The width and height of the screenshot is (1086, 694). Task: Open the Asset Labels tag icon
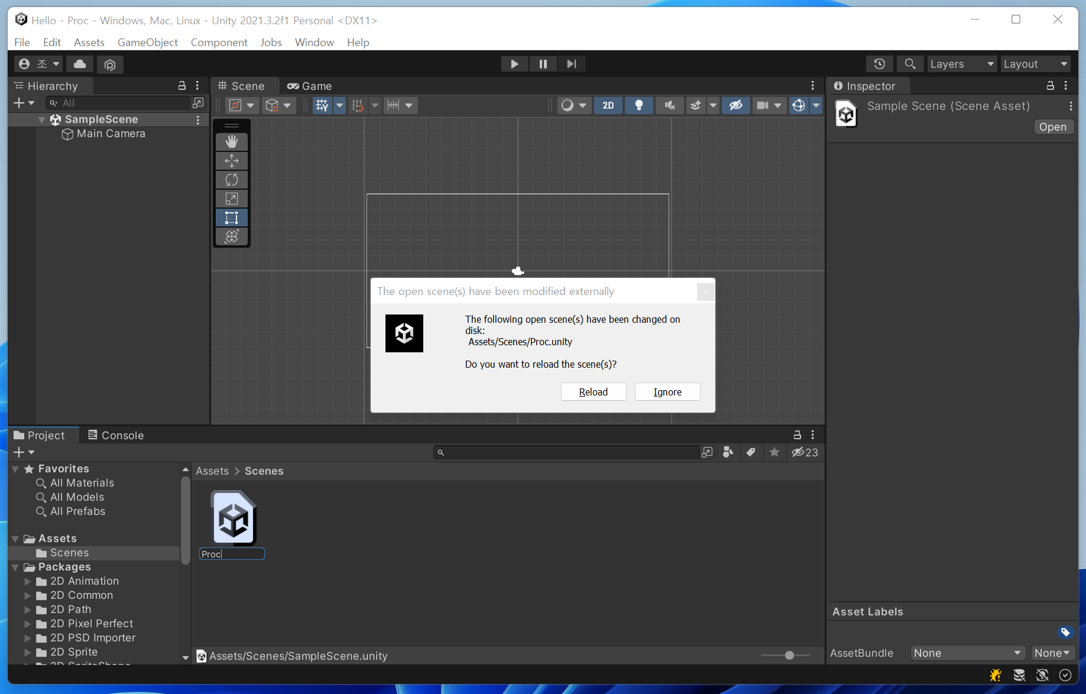click(x=1065, y=632)
